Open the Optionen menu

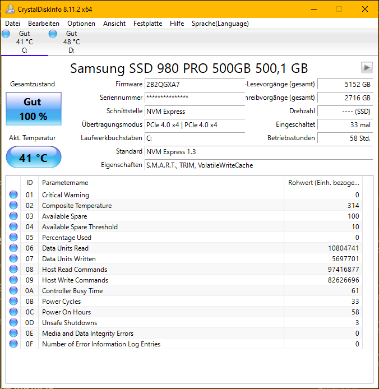[81, 24]
